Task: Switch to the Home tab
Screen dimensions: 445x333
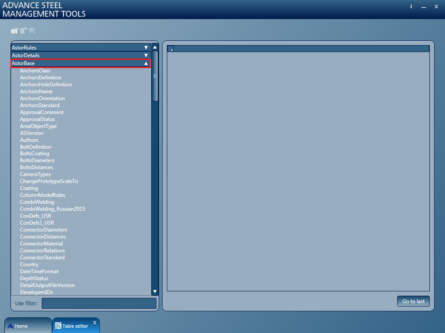Action: [x=28, y=326]
